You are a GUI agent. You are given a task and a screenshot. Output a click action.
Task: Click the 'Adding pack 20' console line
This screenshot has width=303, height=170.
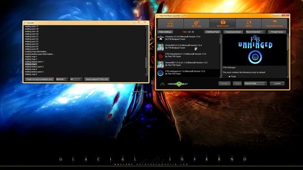[32, 34]
